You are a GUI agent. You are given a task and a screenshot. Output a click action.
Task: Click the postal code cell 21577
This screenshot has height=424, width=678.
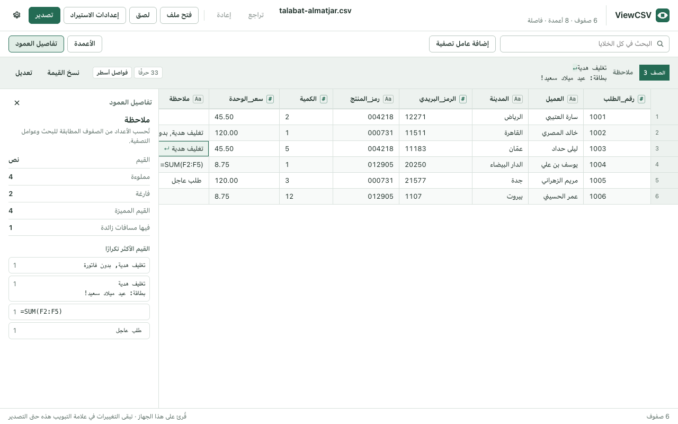436,181
